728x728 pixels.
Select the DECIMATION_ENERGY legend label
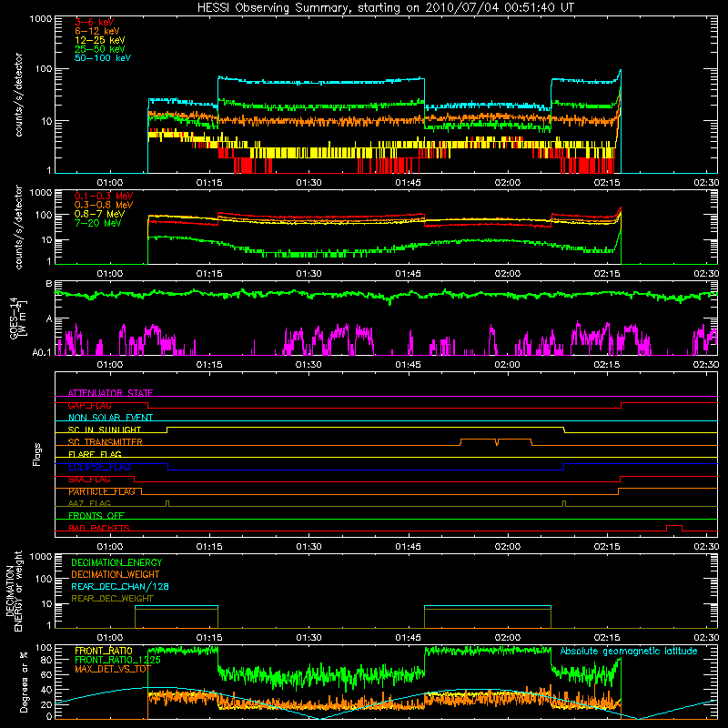(116, 562)
